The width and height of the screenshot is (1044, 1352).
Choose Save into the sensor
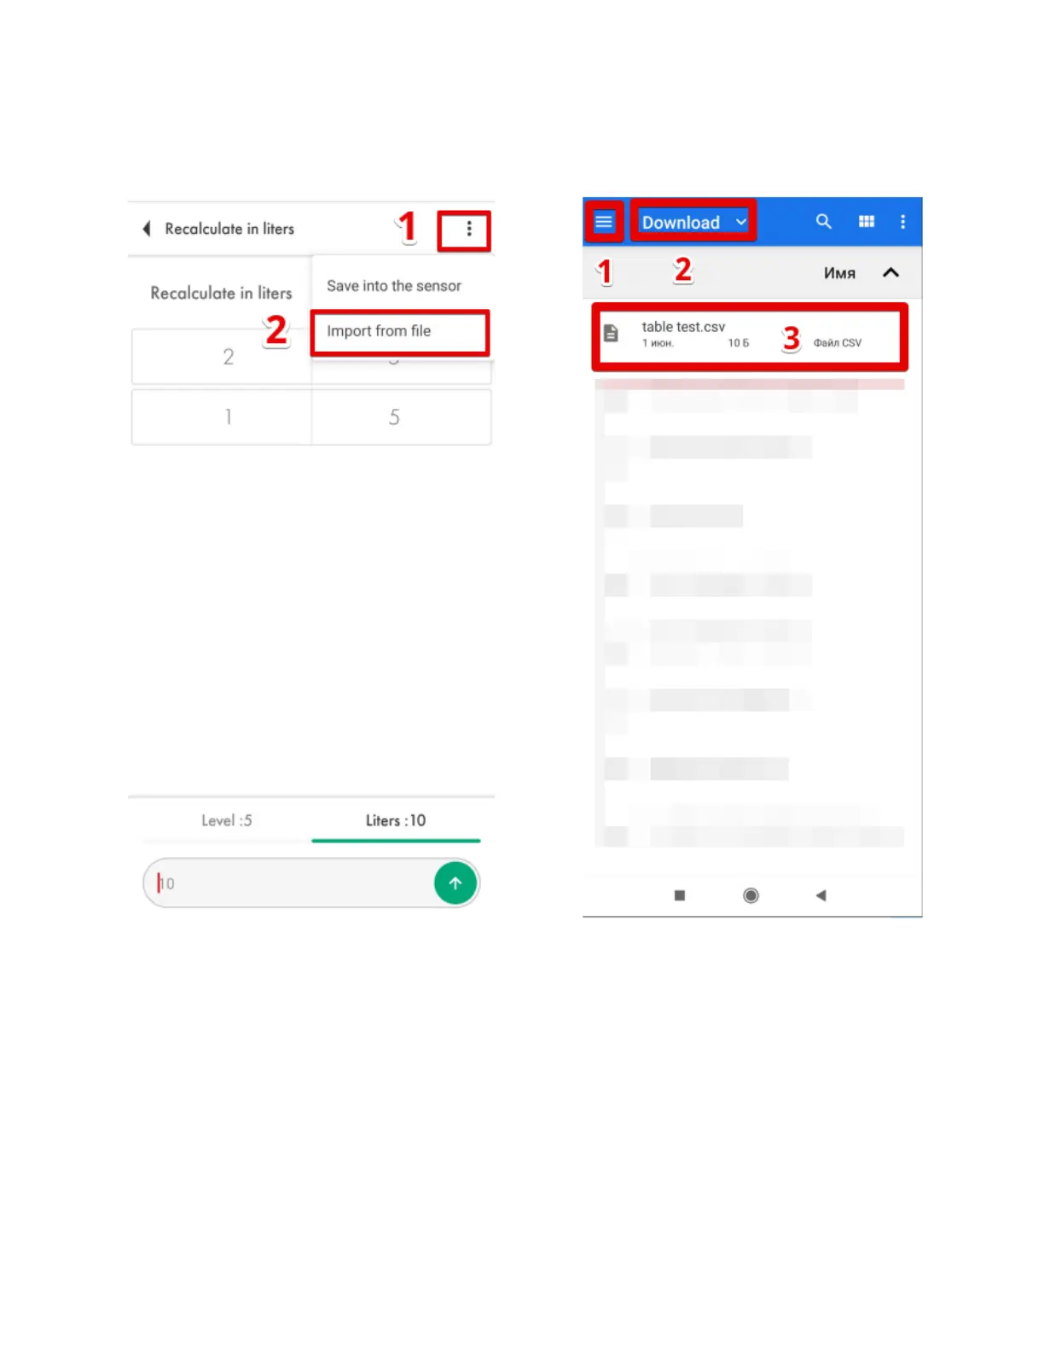click(394, 285)
